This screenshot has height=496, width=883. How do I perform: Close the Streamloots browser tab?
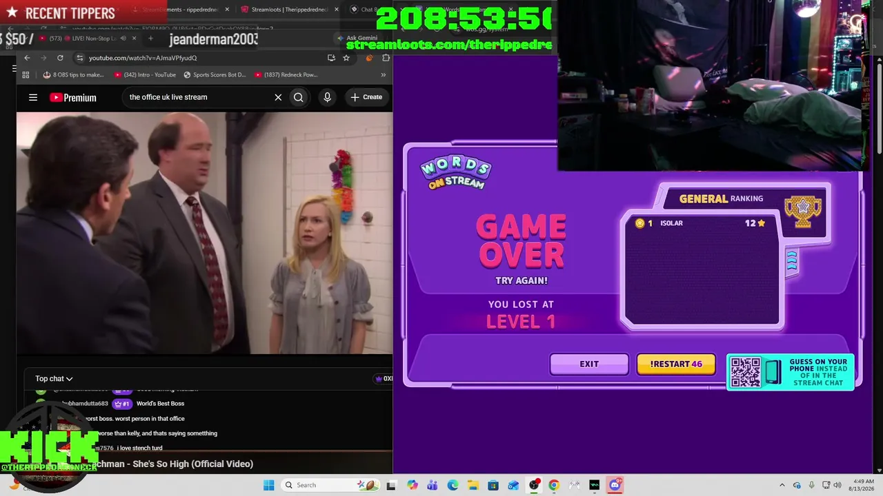[x=337, y=10]
